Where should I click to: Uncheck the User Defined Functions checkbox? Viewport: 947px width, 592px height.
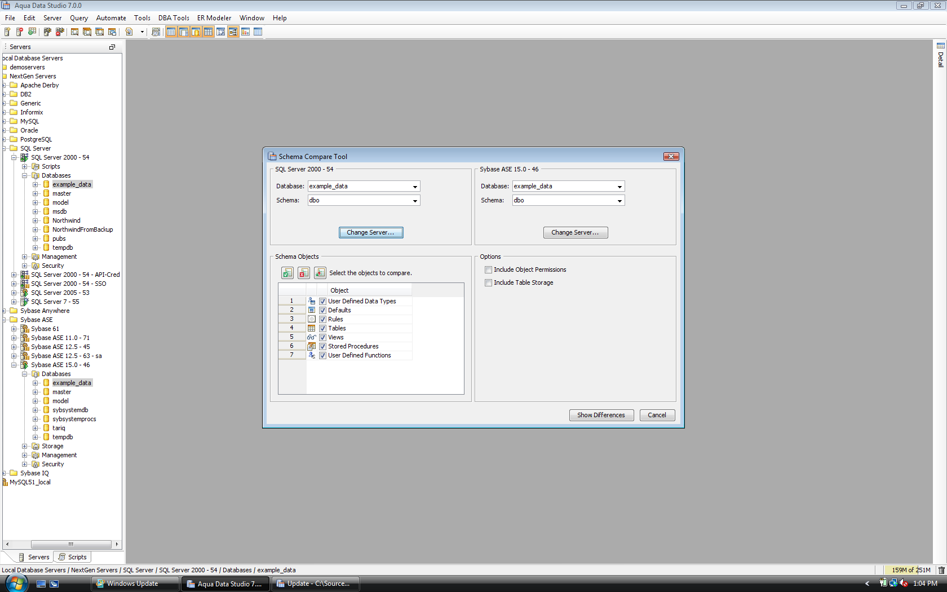[x=323, y=355]
